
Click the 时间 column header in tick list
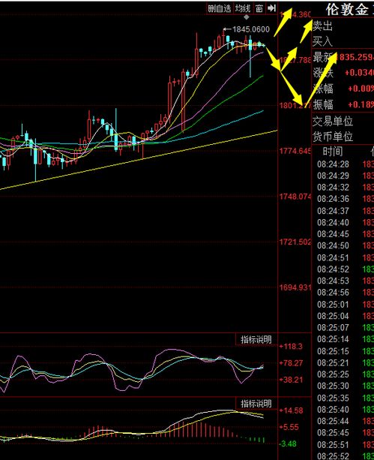(333, 152)
